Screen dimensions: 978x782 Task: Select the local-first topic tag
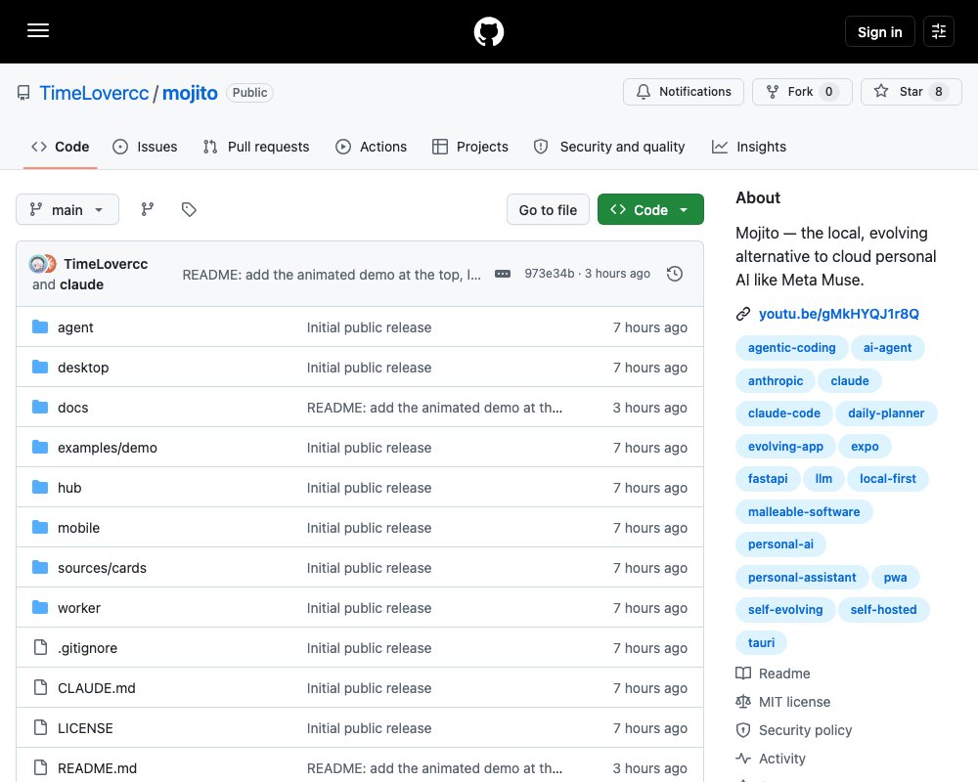pyautogui.click(x=888, y=478)
